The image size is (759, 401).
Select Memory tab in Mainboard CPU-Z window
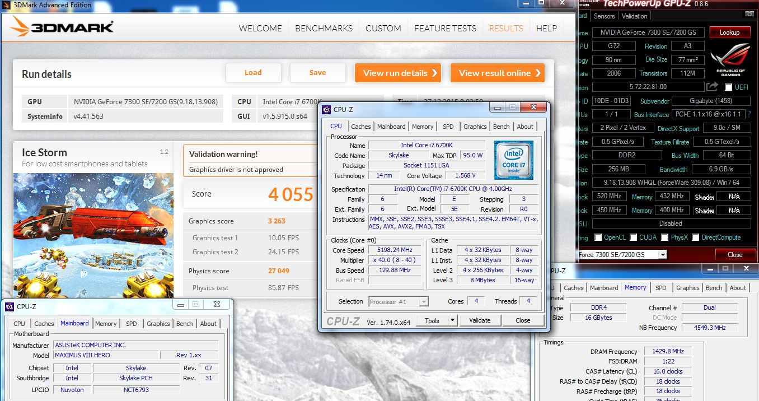click(106, 324)
